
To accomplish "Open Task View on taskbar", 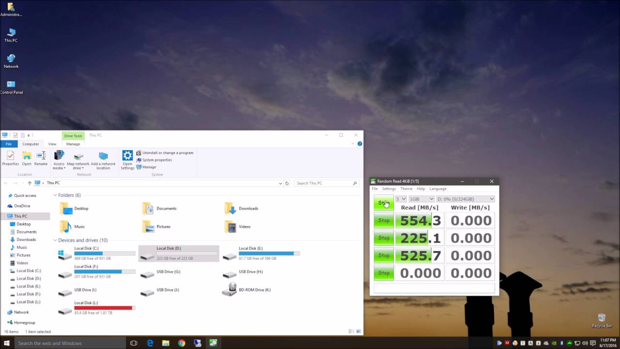I will click(134, 343).
